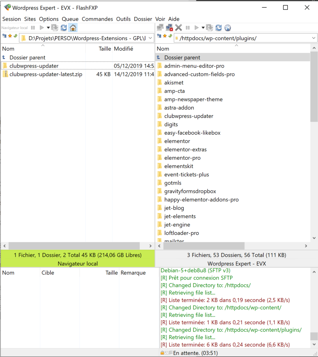Click the local horizontal scrollbar right arrow
This screenshot has height=357, width=318.
[150, 246]
